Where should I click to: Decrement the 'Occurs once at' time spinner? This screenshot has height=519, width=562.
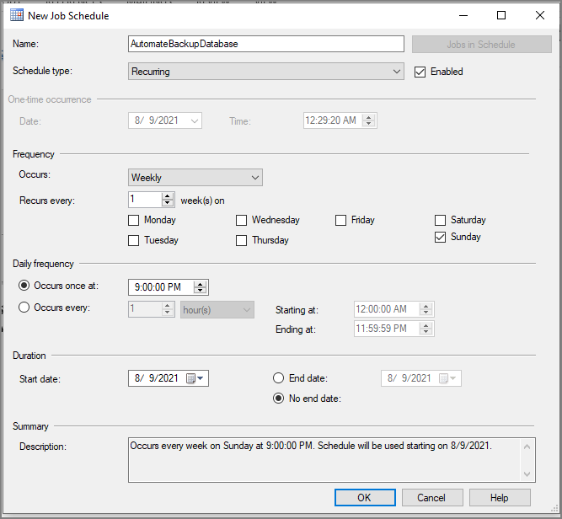201,292
